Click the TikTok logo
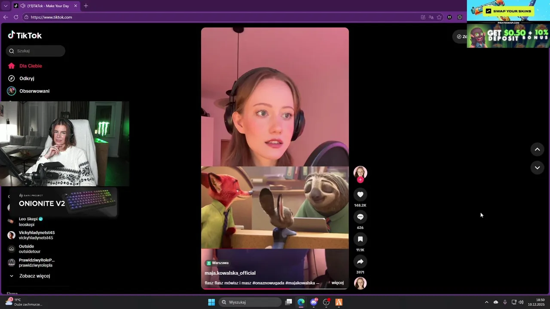Viewport: 550px width, 309px height. click(x=25, y=35)
